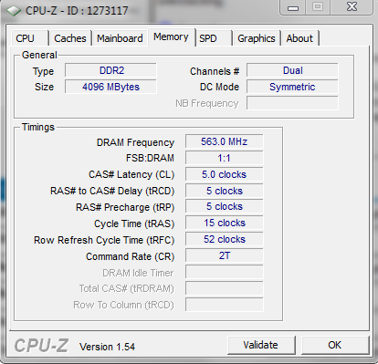Click the Command Rate 2T field
Image resolution: width=378 pixels, height=364 pixels.
pos(225,255)
